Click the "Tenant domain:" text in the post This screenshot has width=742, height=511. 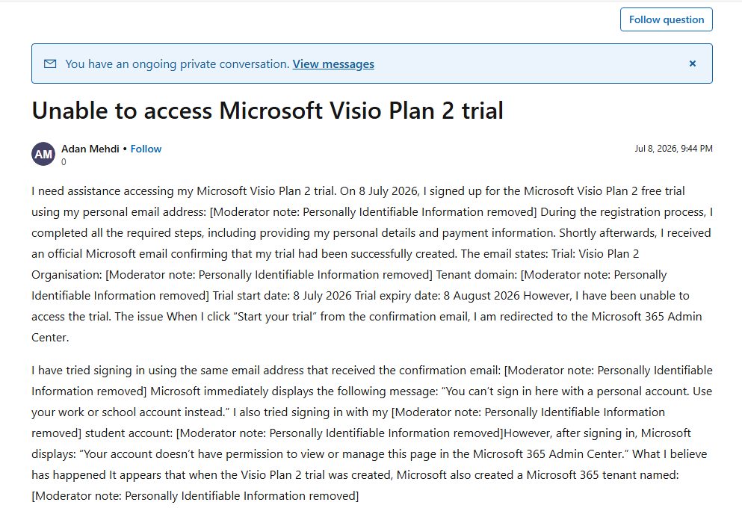pyautogui.click(x=477, y=275)
